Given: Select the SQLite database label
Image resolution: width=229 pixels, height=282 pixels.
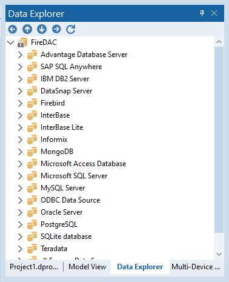Looking at the screenshot, I should pyautogui.click(x=66, y=237).
